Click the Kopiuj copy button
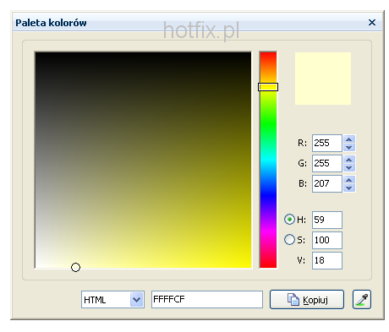 [x=307, y=300]
